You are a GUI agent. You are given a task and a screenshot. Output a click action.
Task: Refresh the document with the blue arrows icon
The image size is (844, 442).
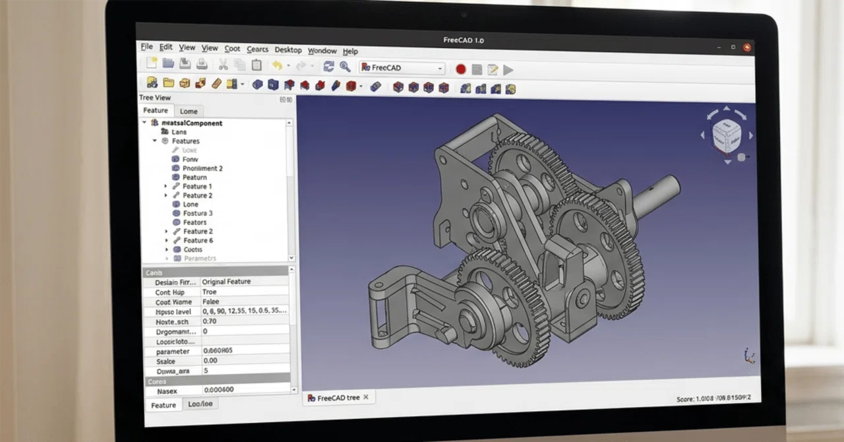point(328,66)
